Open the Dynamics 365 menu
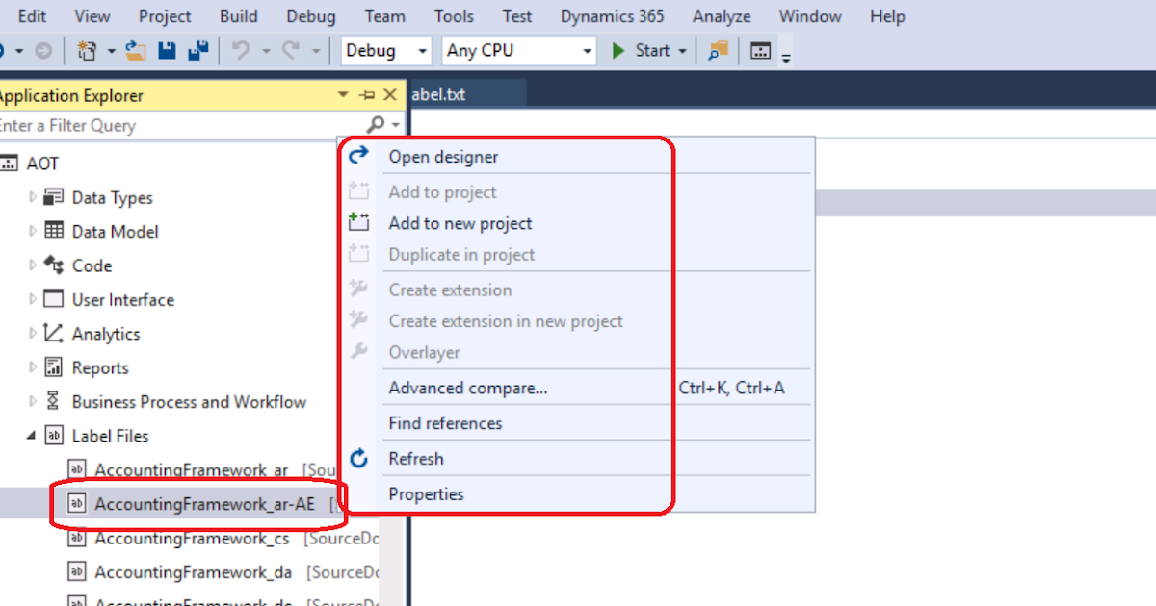Image resolution: width=1156 pixels, height=606 pixels. pos(612,15)
